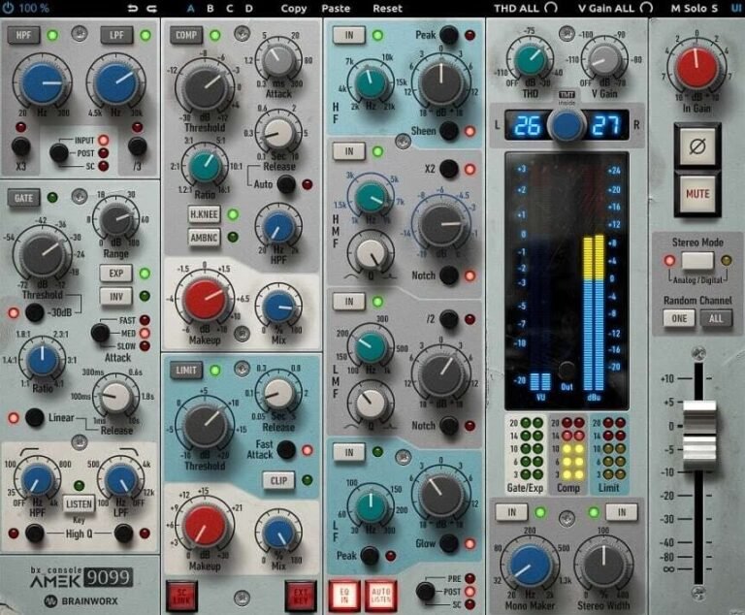Click the gate Range knob

116,219
